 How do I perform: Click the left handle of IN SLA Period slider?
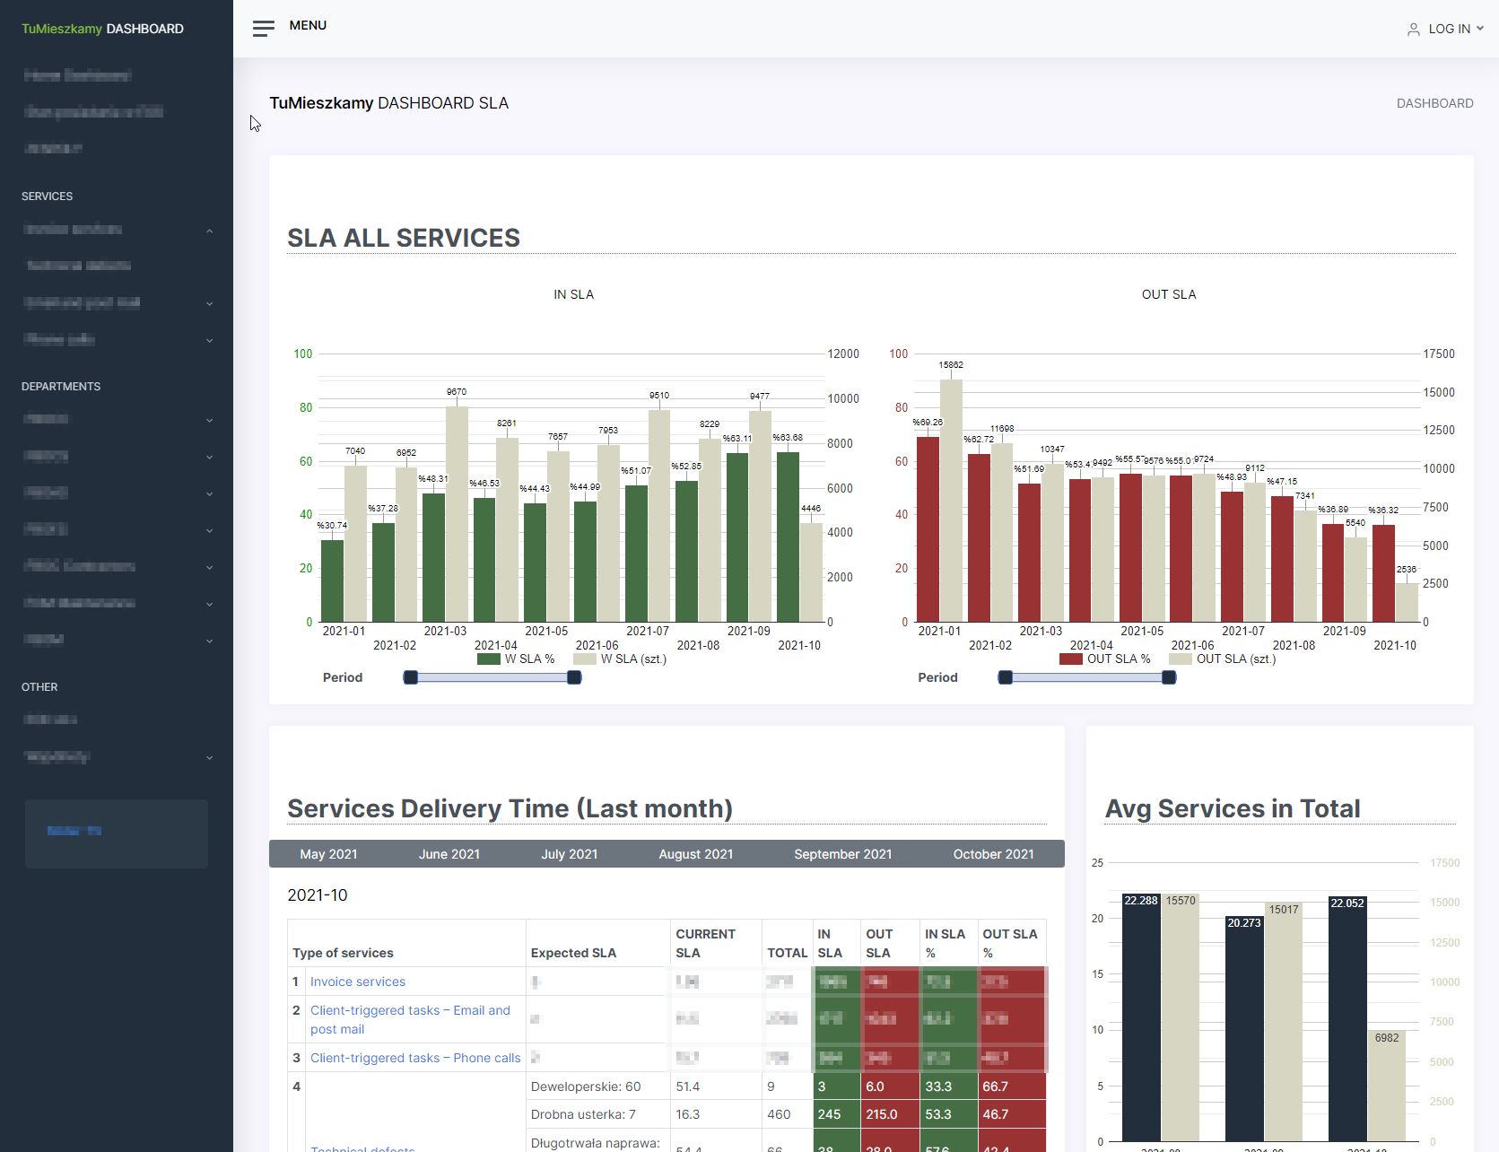(410, 677)
